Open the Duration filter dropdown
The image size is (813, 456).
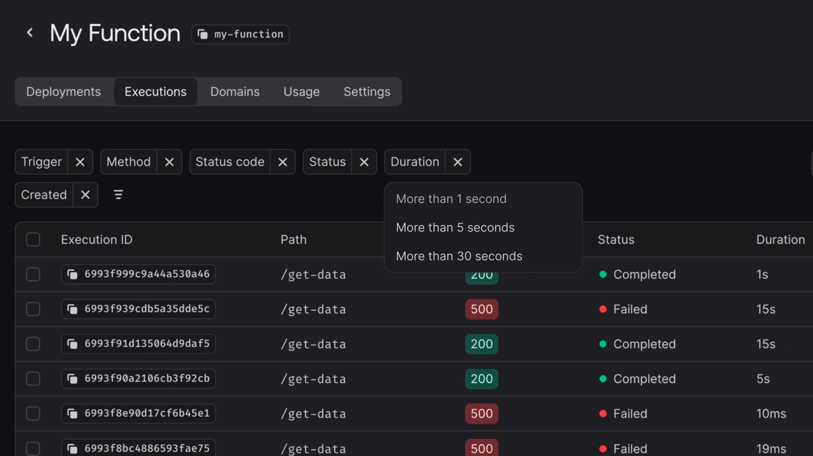tap(415, 162)
